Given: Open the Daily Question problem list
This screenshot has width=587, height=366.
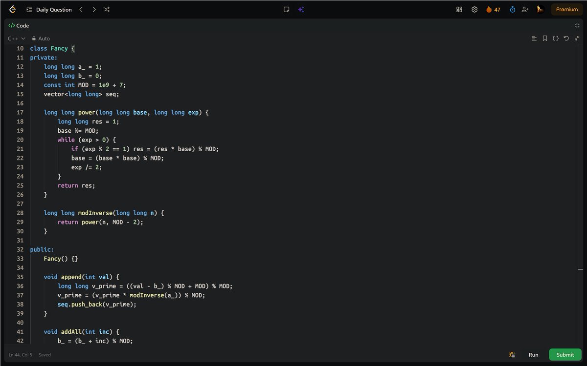Looking at the screenshot, I should [49, 9].
